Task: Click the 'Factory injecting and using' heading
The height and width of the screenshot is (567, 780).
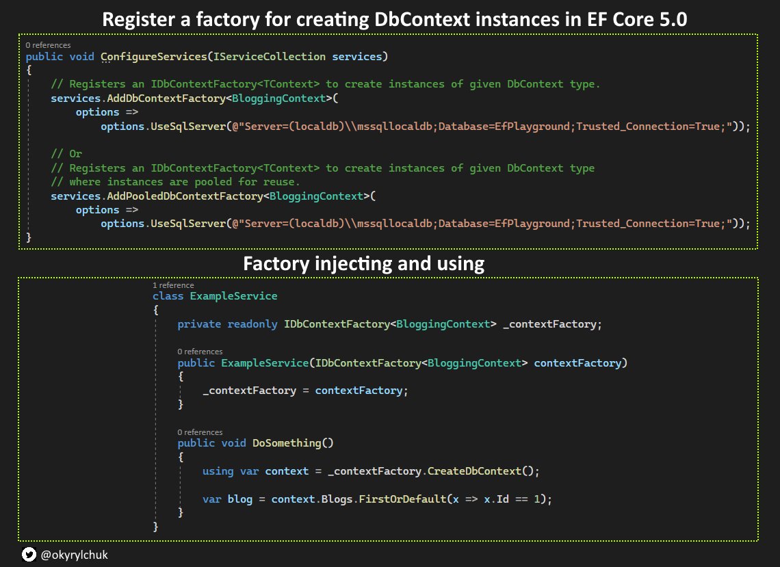Action: pyautogui.click(x=363, y=263)
